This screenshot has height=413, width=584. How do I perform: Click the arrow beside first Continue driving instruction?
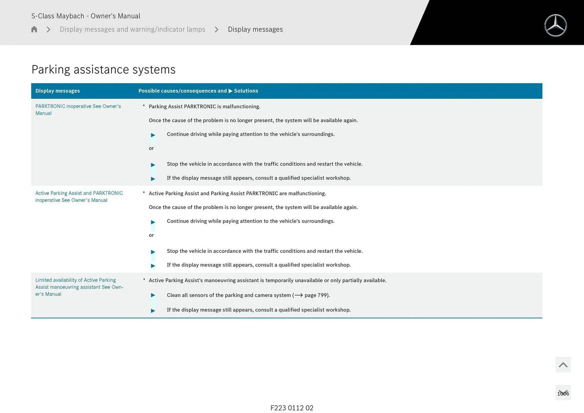point(153,135)
